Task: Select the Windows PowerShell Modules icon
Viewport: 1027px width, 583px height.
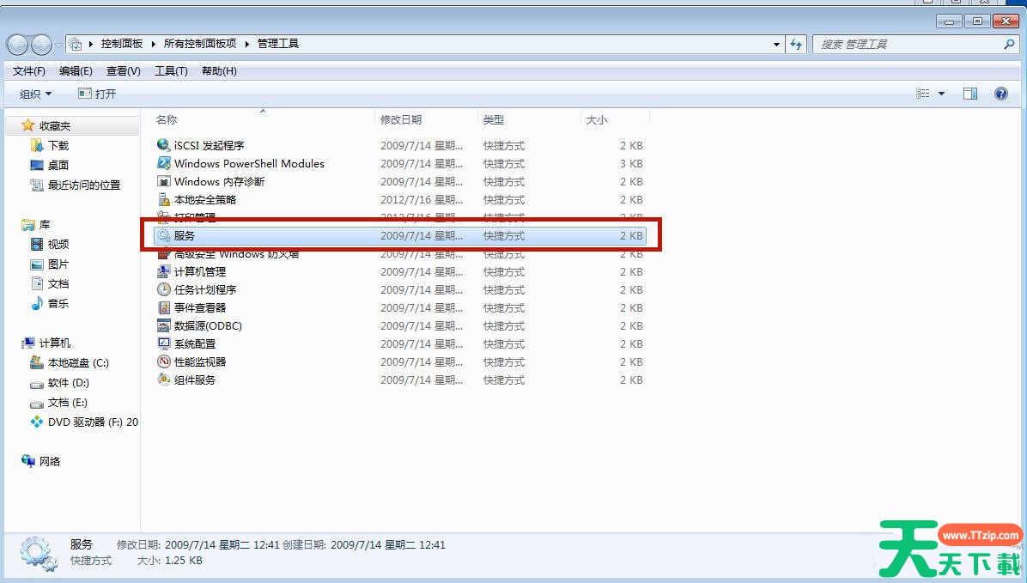Action: [164, 163]
